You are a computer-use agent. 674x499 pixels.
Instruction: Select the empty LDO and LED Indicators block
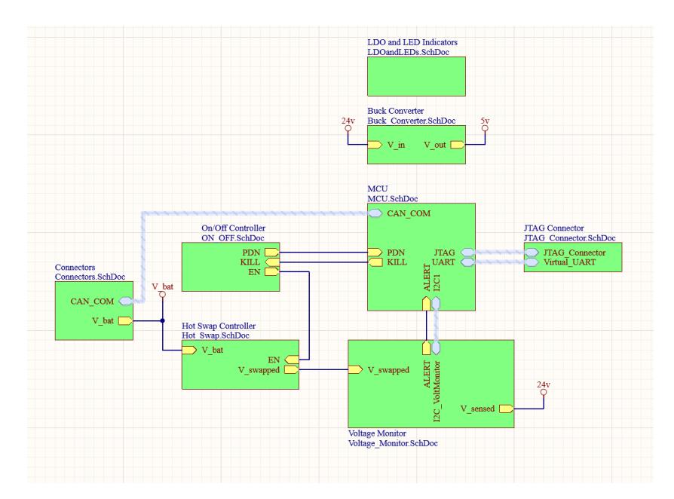[416, 76]
